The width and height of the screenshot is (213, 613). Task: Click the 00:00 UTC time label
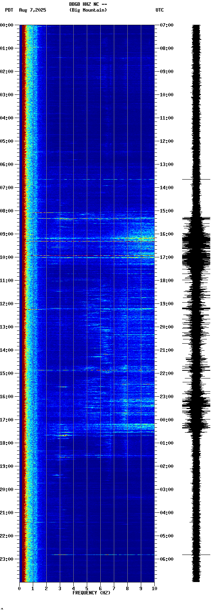coord(167,420)
